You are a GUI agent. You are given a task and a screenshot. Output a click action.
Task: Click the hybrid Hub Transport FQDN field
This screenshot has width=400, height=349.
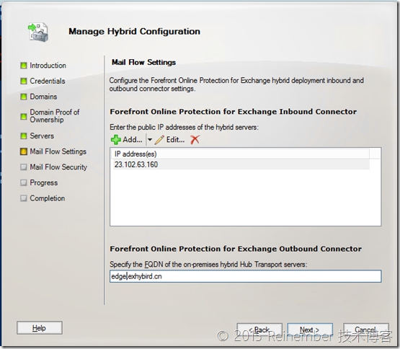tap(246, 276)
